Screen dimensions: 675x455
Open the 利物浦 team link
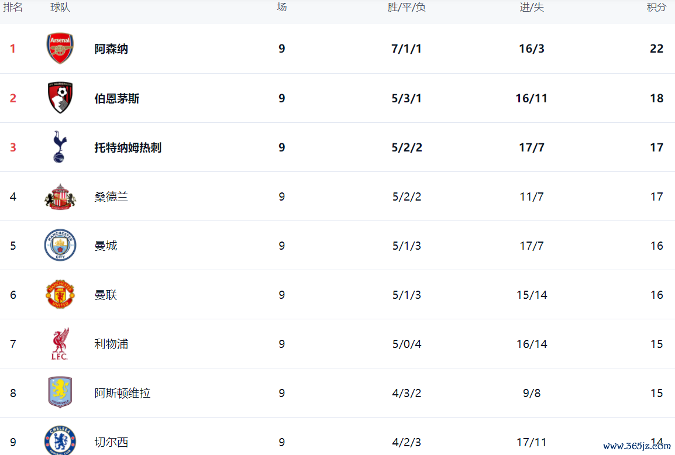tap(111, 344)
